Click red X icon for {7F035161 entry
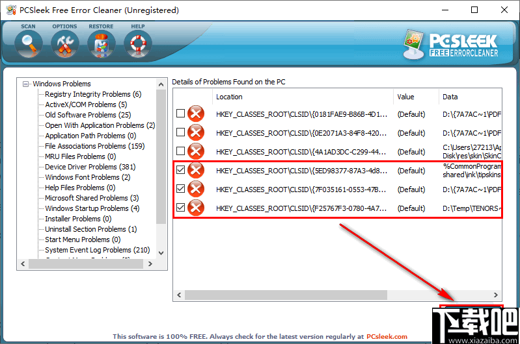520x344 pixels. point(196,190)
